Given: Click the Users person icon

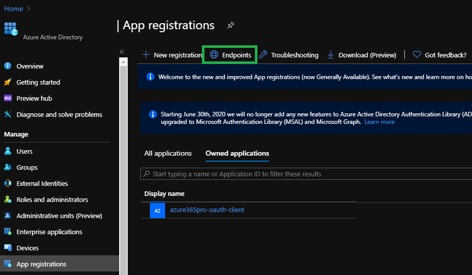Looking at the screenshot, I should coord(8,151).
